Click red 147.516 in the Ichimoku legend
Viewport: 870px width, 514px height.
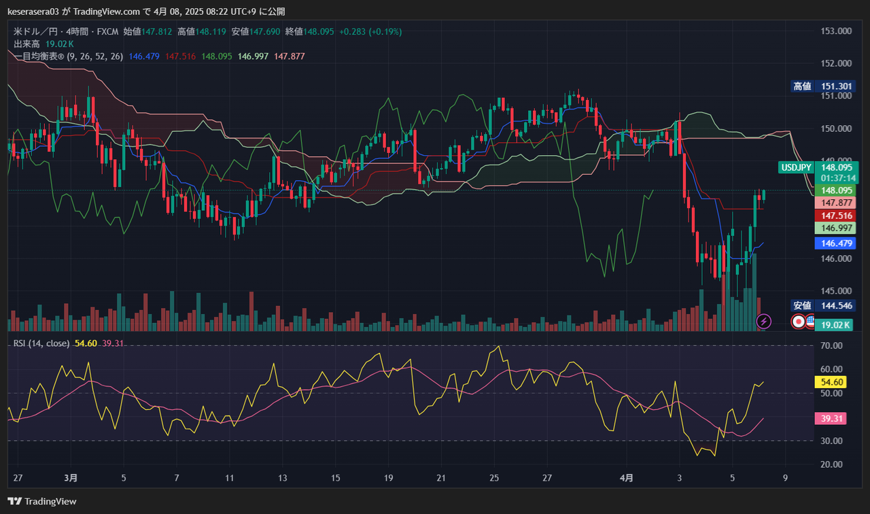pyautogui.click(x=180, y=56)
